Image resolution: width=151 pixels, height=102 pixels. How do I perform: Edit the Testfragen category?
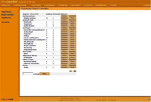point(72,28)
